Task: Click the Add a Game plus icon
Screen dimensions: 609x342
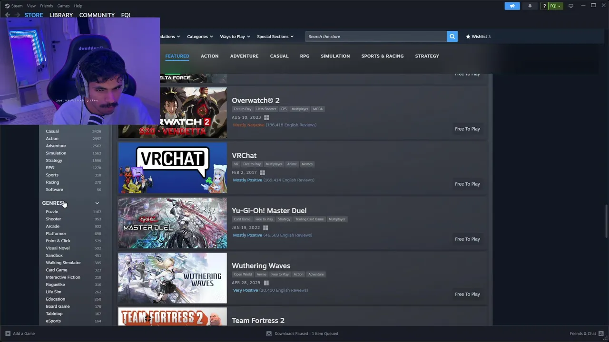Action: [x=8, y=333]
